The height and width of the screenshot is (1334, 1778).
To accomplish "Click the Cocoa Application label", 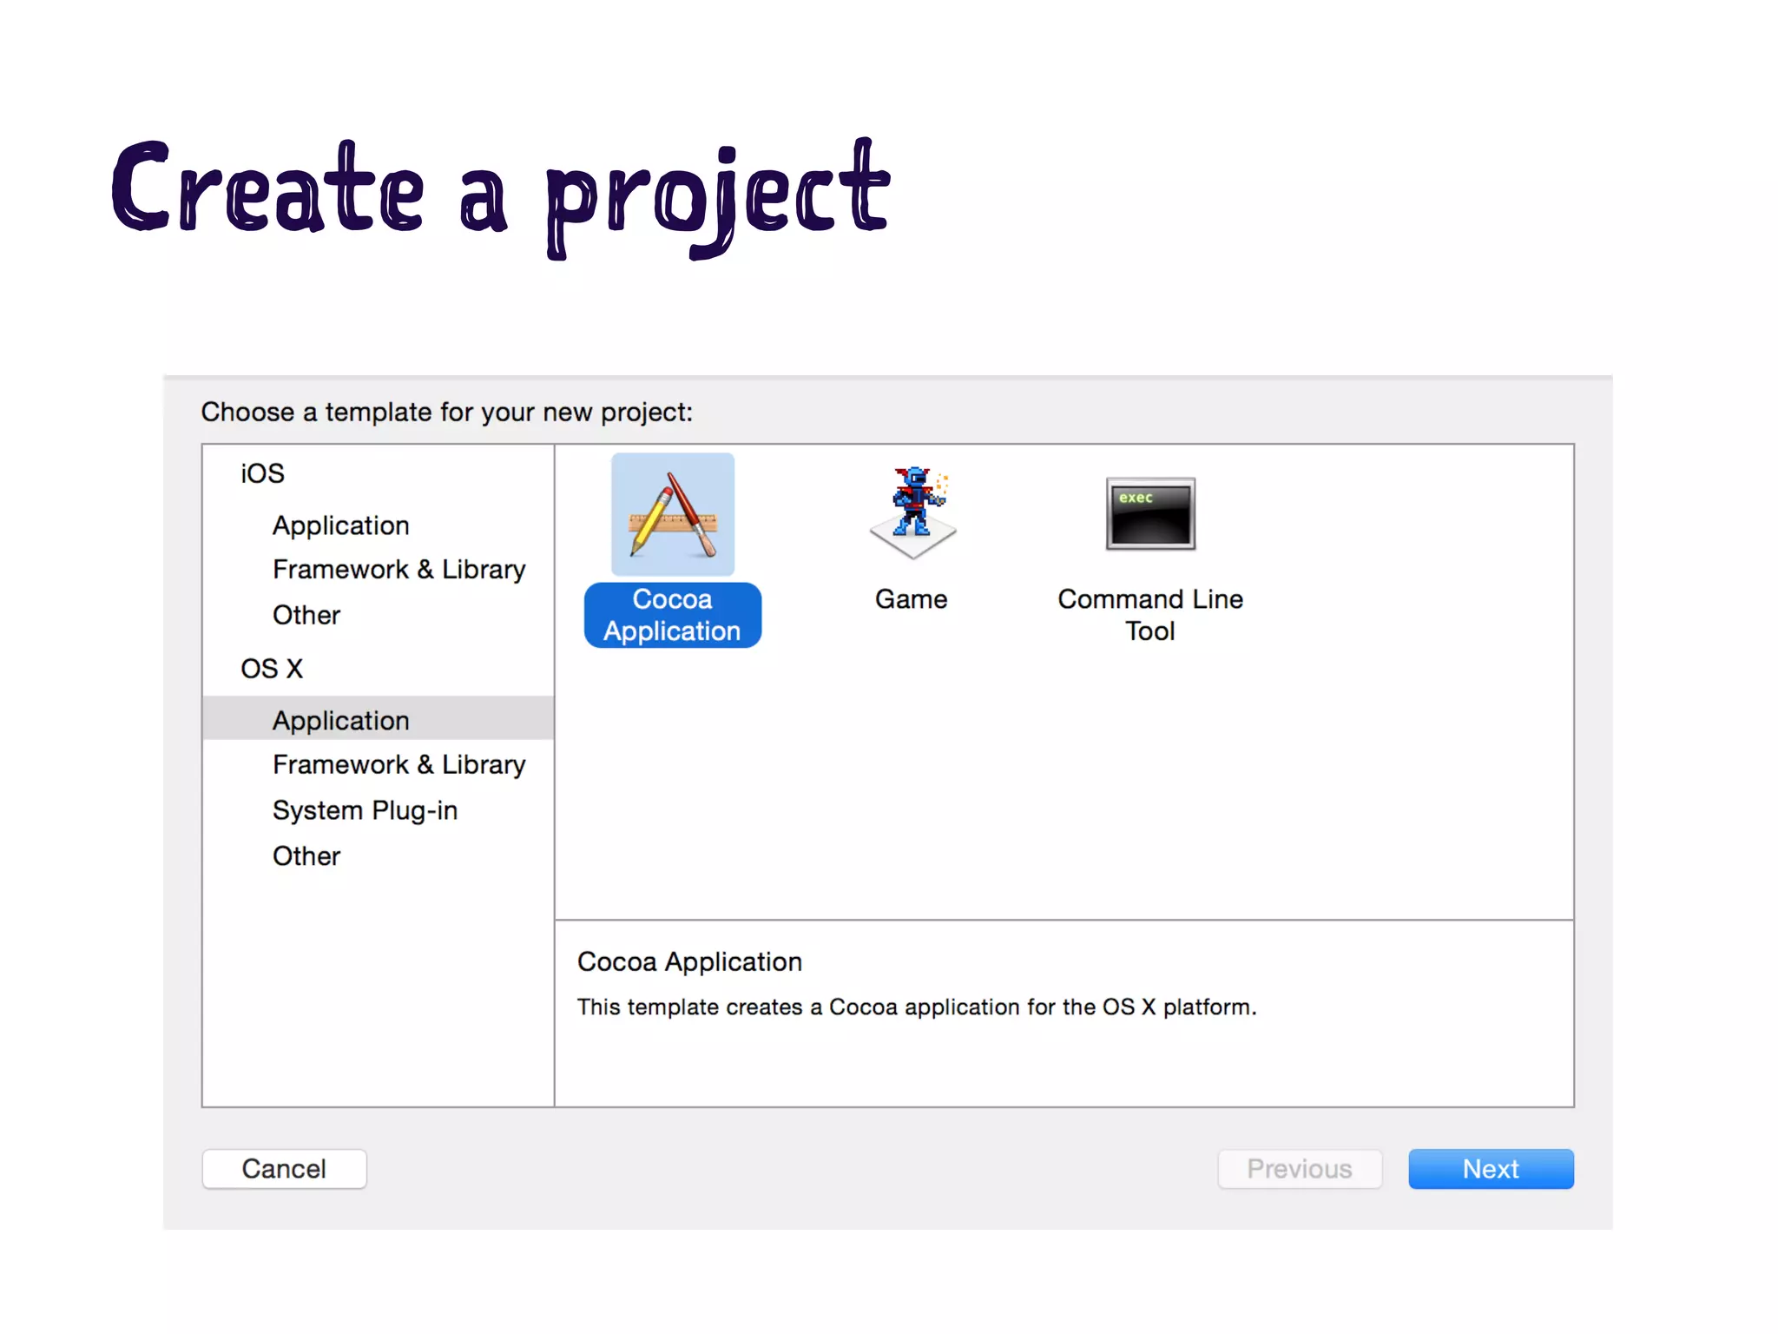I will [673, 615].
